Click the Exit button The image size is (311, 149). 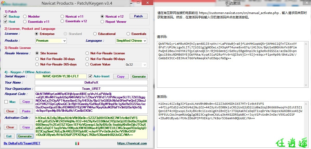tap(9, 136)
